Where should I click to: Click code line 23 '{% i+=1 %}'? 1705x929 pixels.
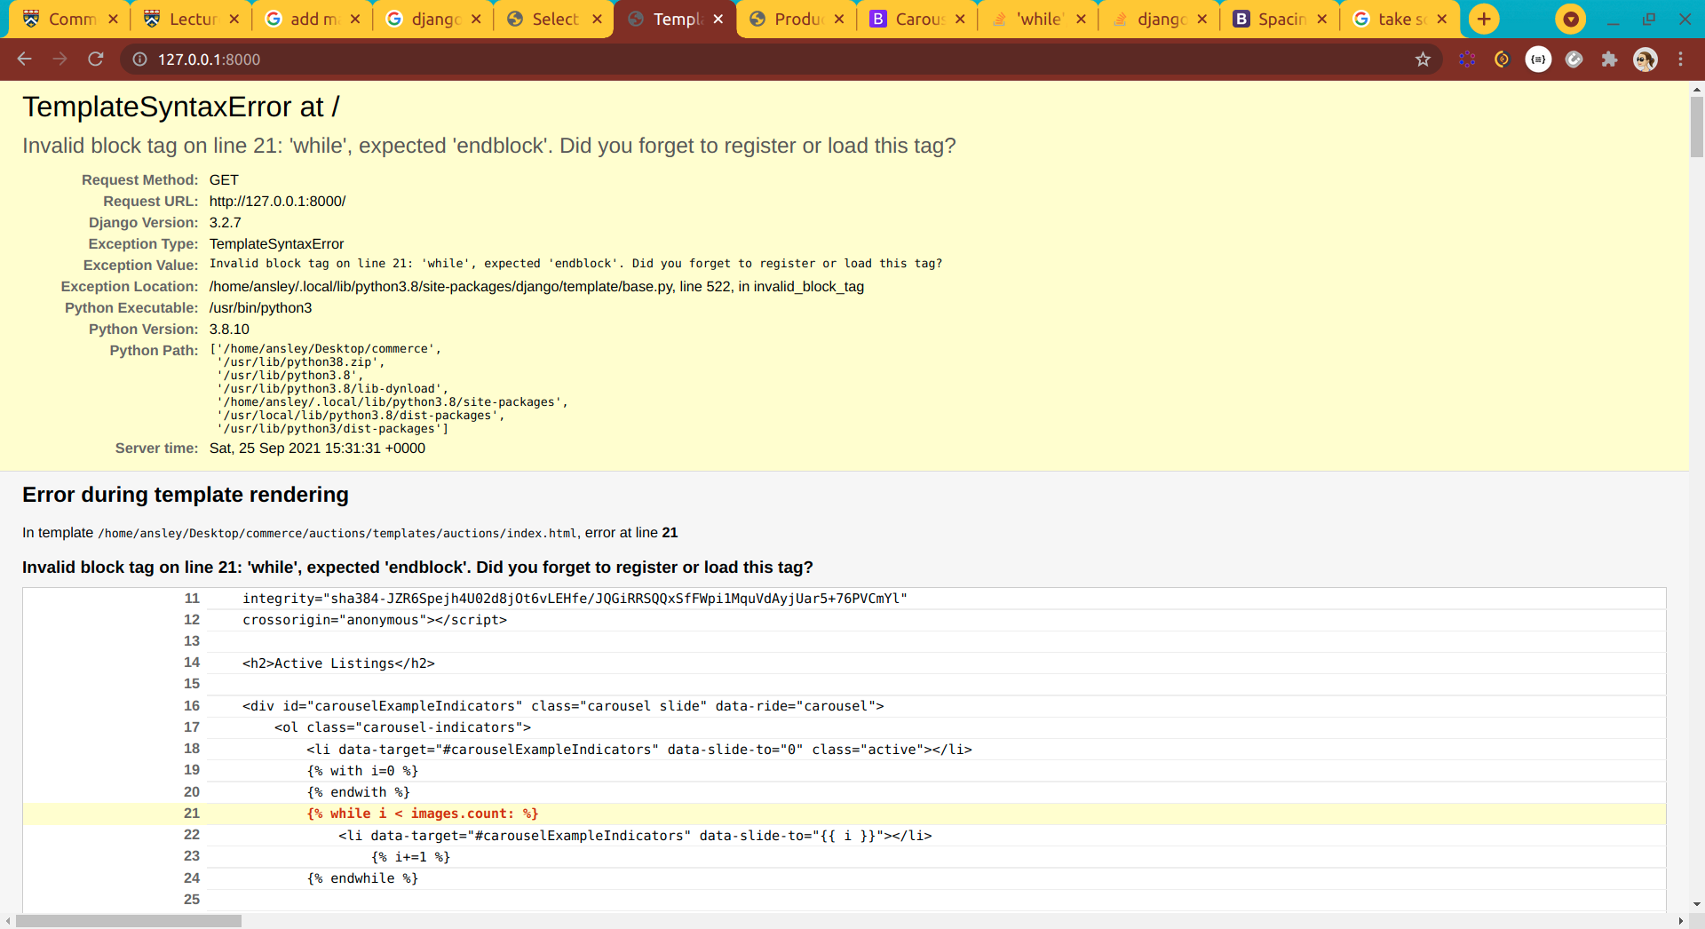pos(410,857)
